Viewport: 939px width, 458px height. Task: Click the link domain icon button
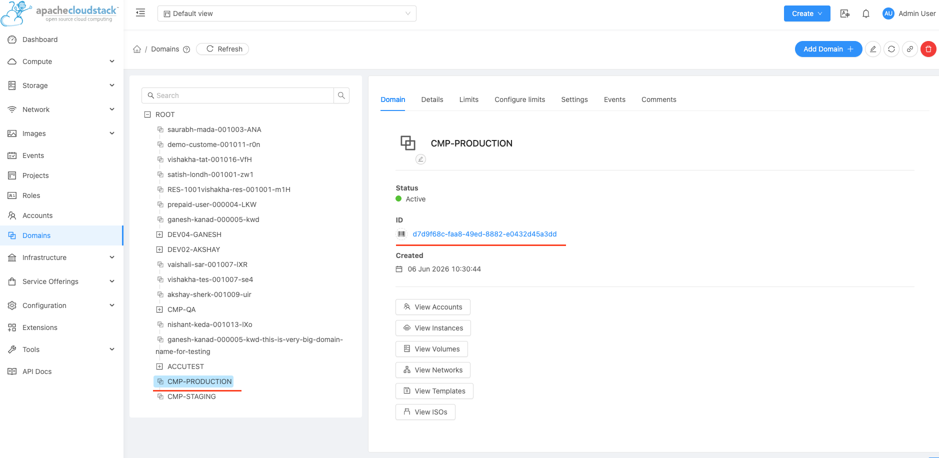(910, 49)
